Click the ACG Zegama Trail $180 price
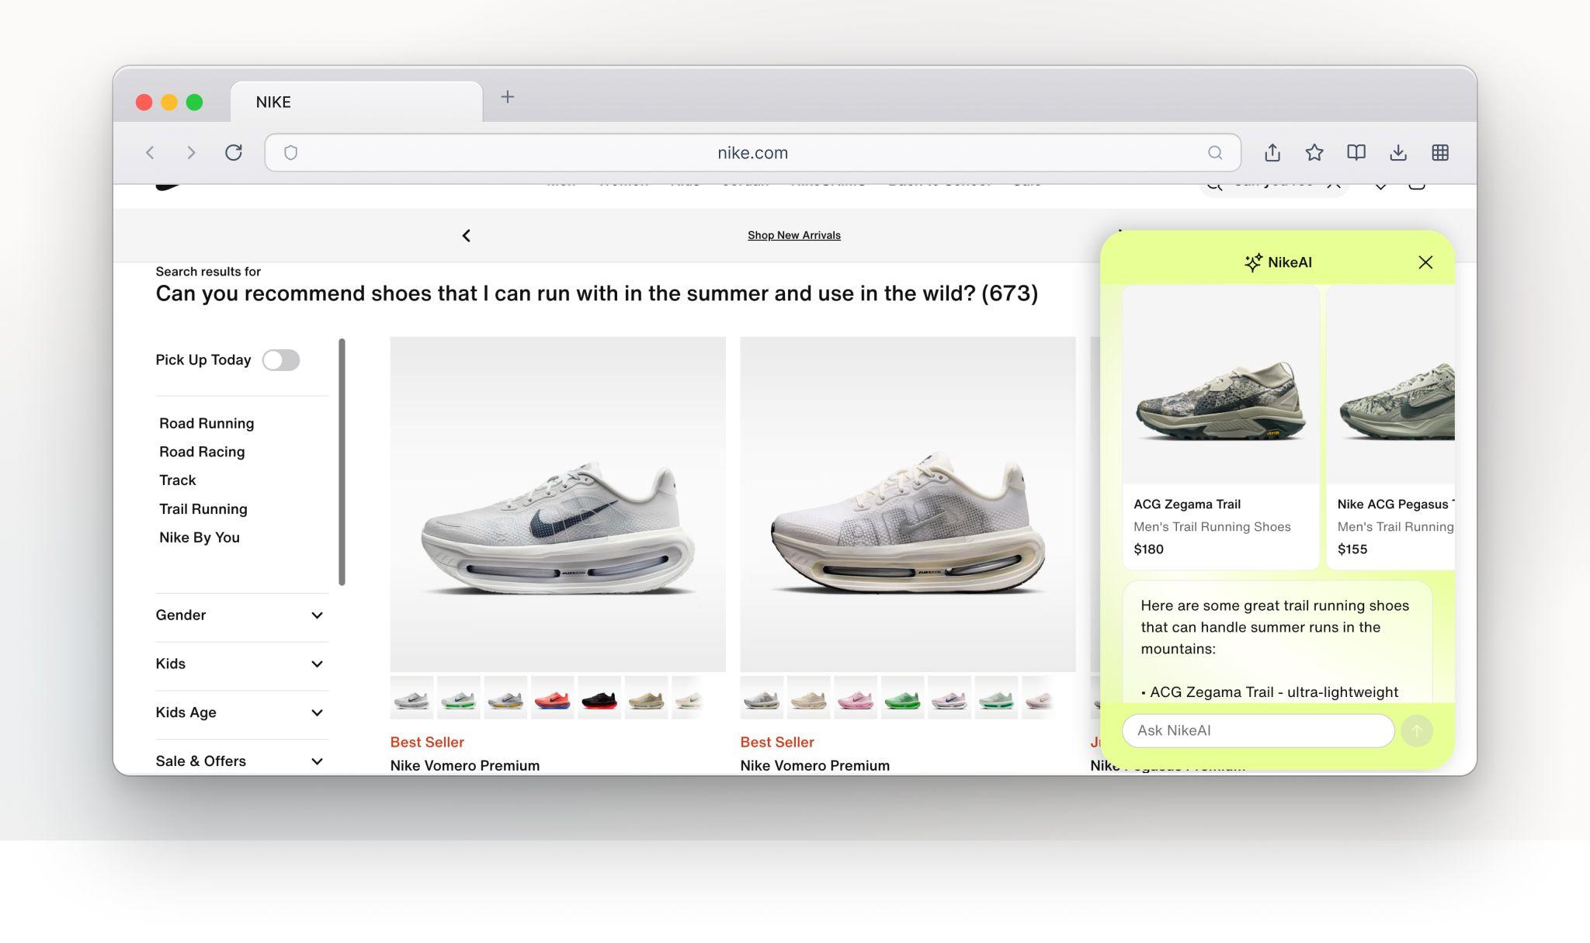The height and width of the screenshot is (943, 1590). click(x=1148, y=550)
